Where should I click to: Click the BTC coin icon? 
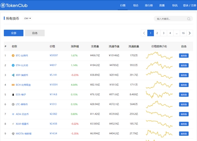(13, 55)
